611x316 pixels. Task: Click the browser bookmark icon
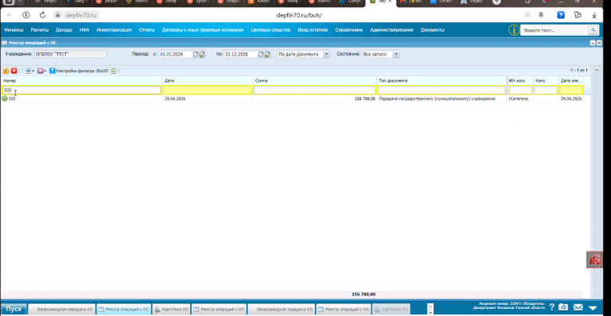click(541, 15)
